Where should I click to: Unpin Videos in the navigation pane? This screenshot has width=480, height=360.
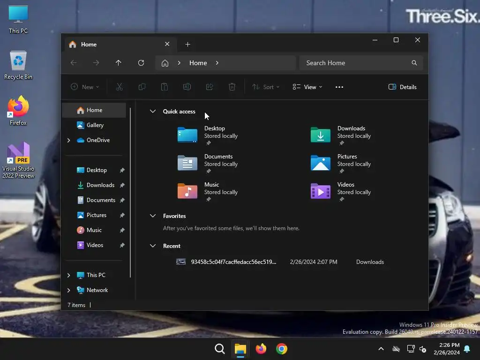coord(122,245)
